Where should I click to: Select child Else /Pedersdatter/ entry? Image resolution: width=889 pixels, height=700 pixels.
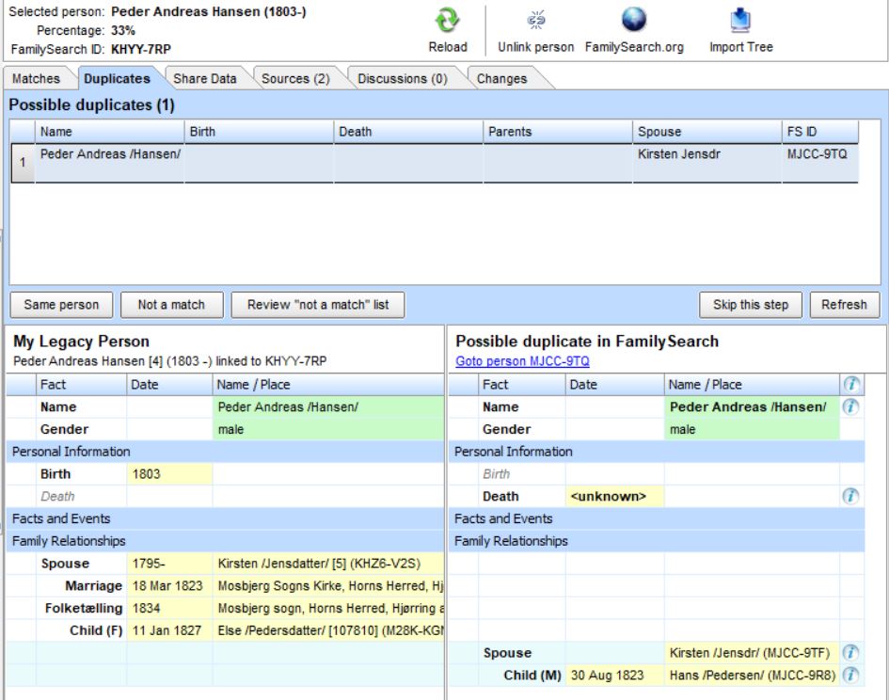328,630
